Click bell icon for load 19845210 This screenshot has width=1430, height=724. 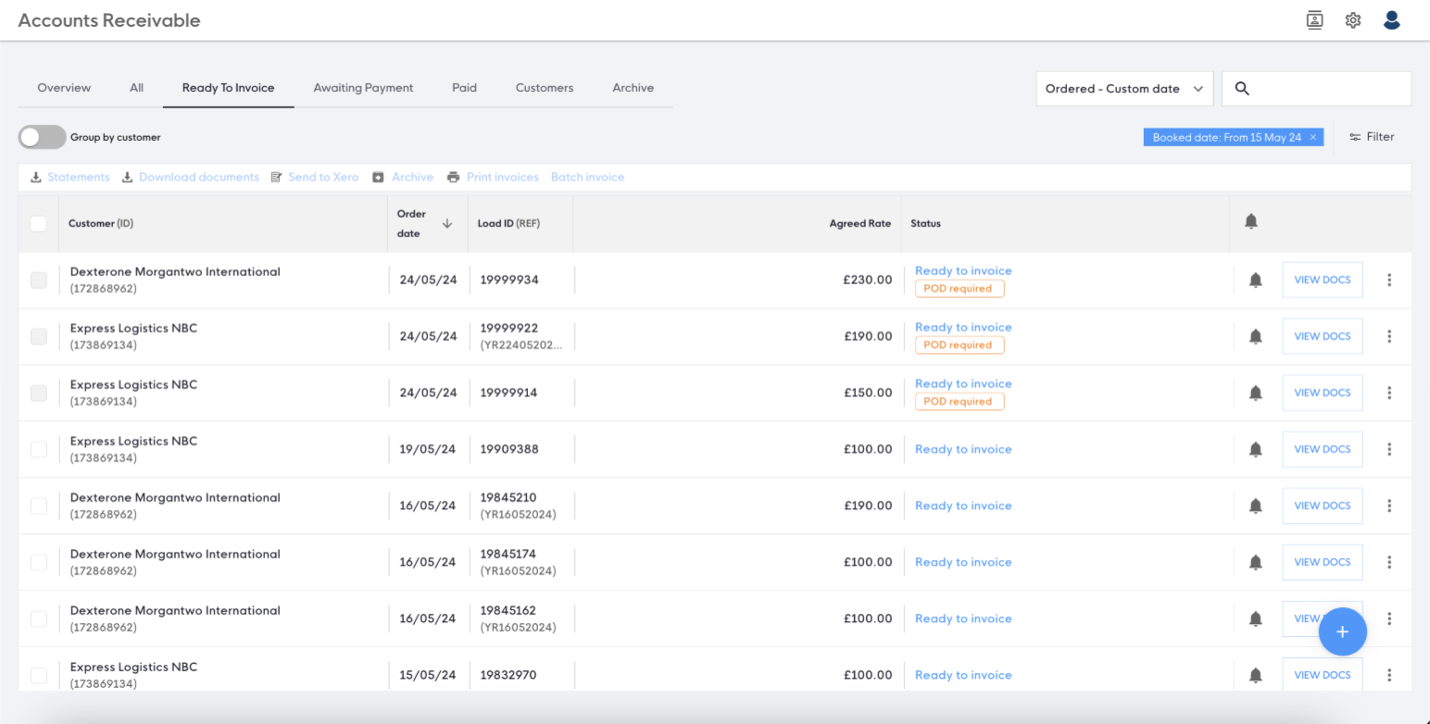1256,506
